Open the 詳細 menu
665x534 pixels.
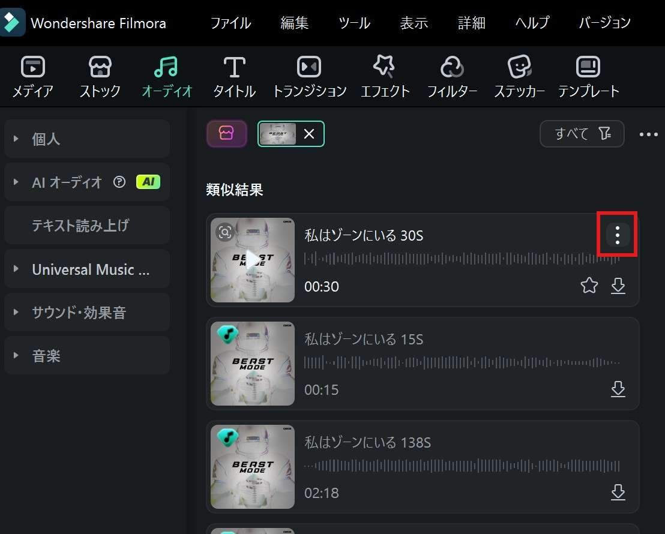[x=472, y=23]
